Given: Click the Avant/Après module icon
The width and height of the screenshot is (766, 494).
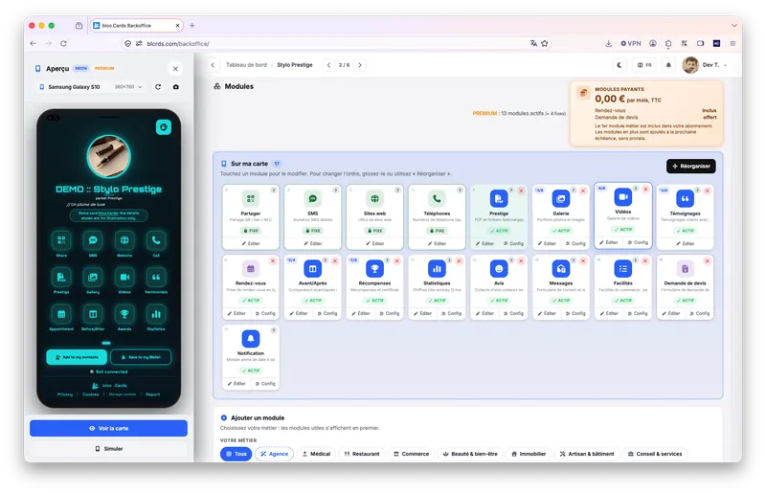Looking at the screenshot, I should coord(313,268).
